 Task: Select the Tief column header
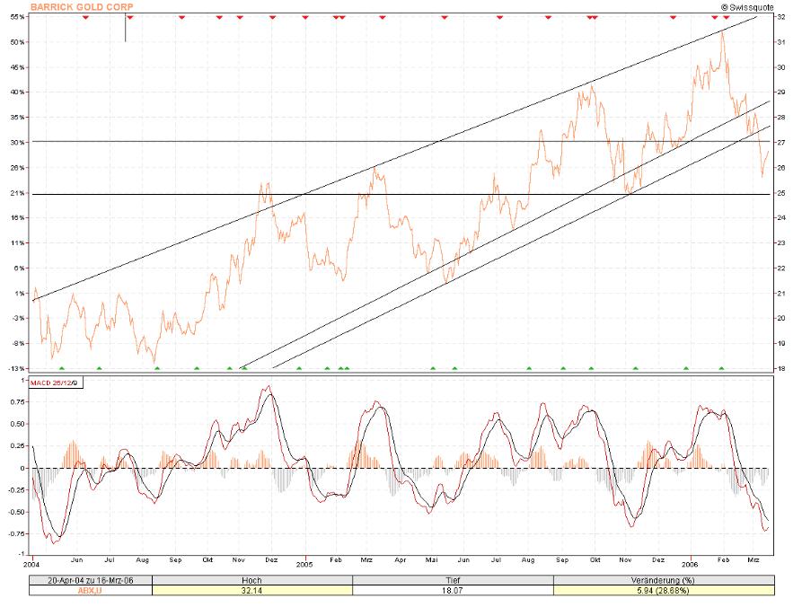click(454, 580)
